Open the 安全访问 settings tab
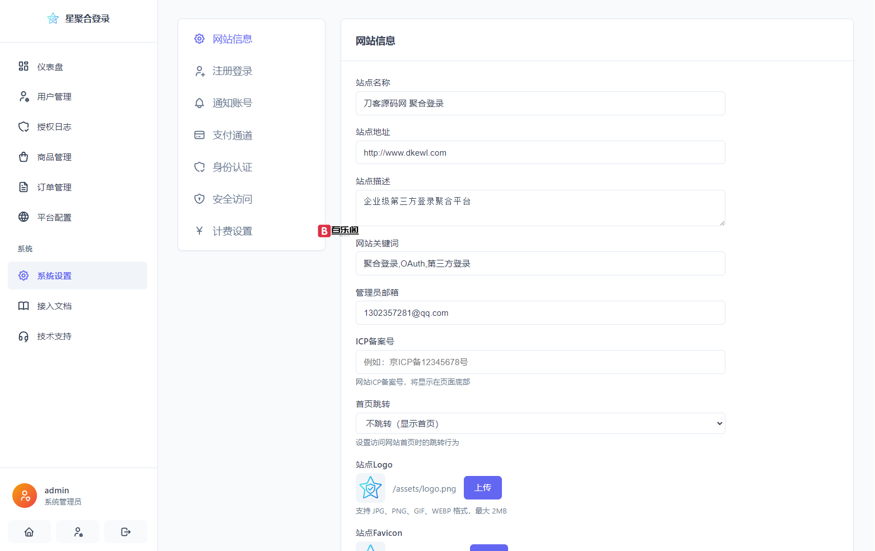 [232, 199]
